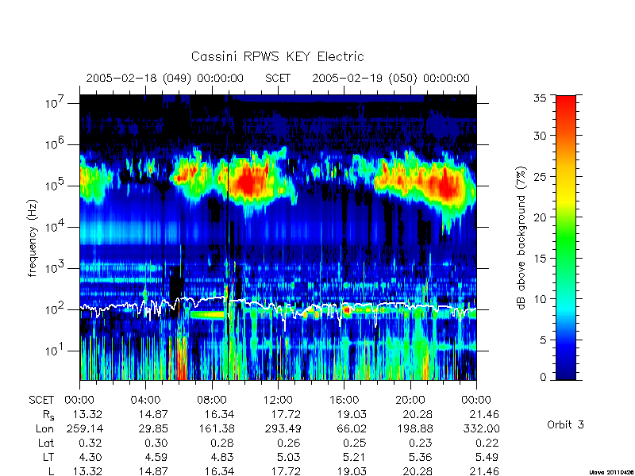
Task: Click the '16:00' SCET time label
Action: (344, 400)
